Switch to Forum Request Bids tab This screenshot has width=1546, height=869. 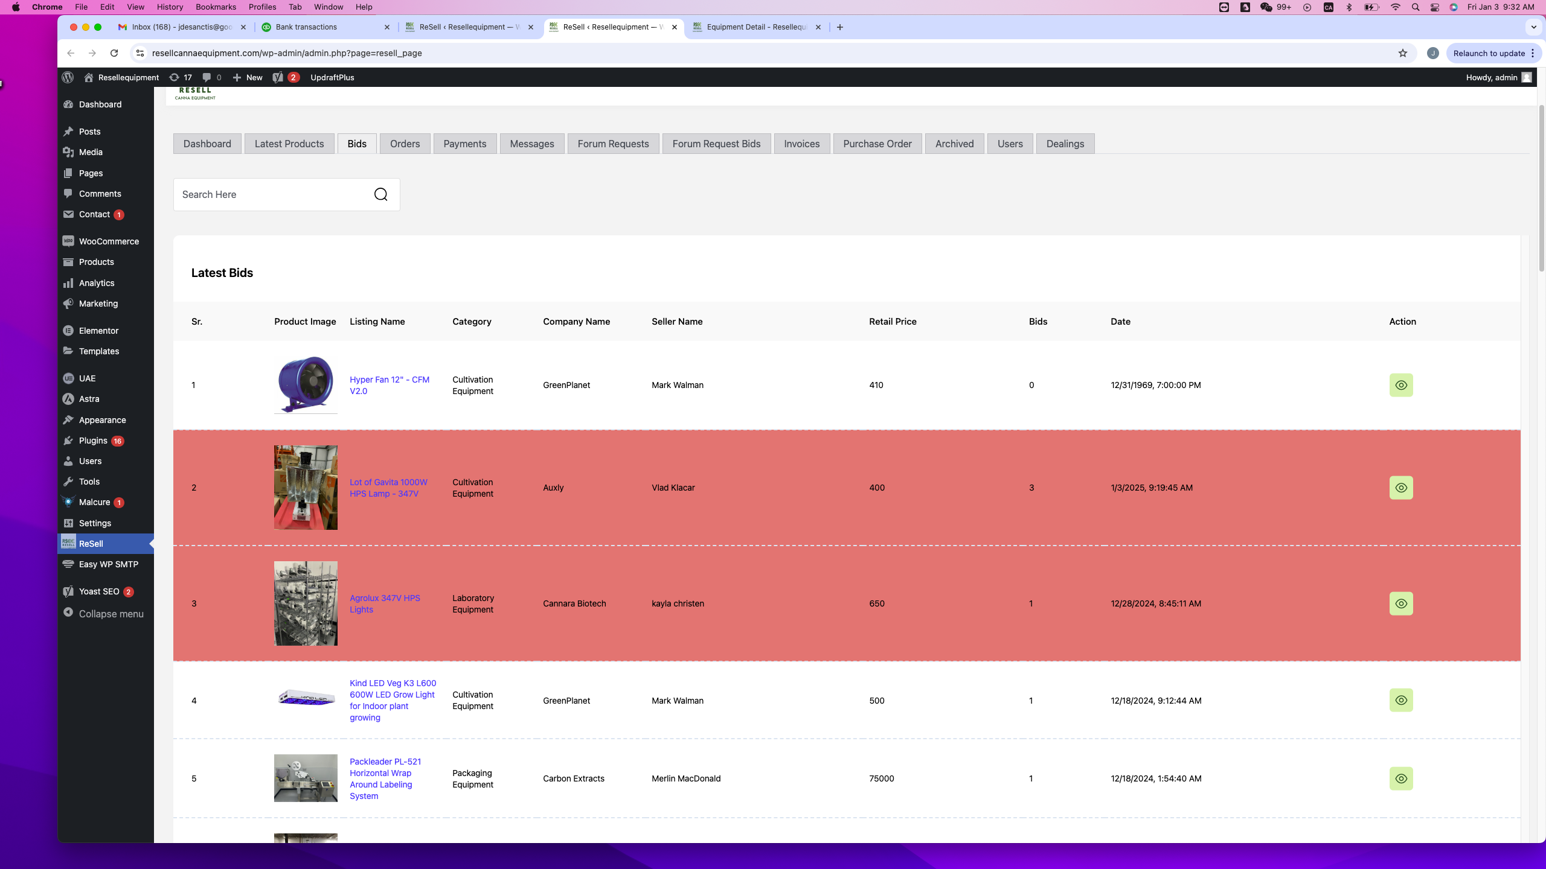pyautogui.click(x=716, y=144)
